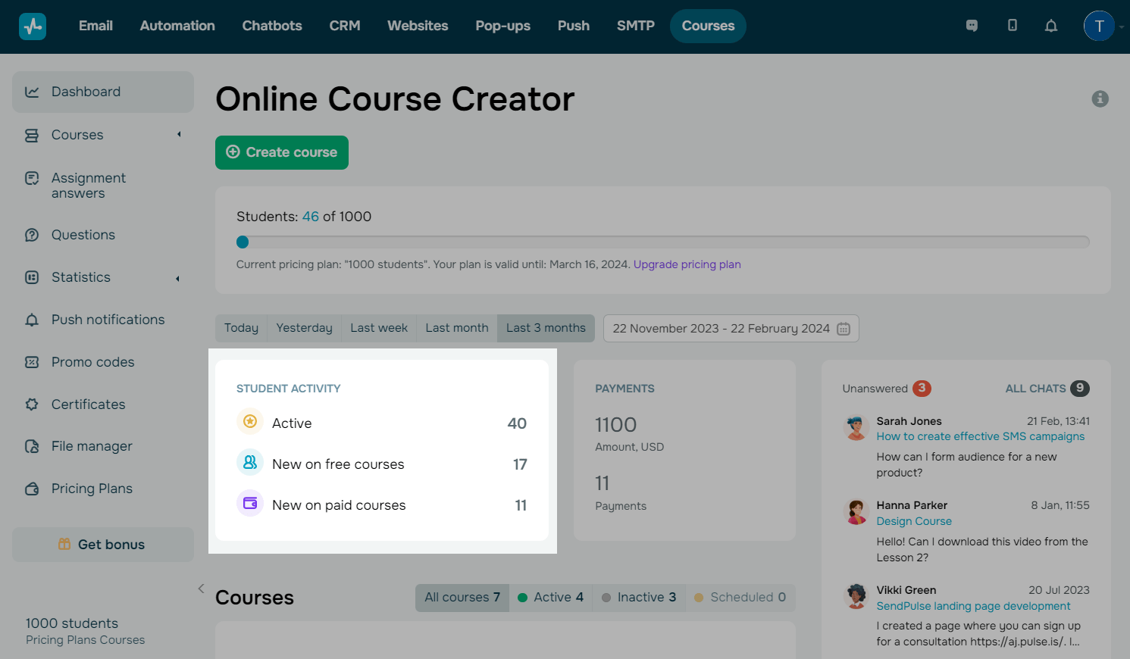Image resolution: width=1130 pixels, height=659 pixels.
Task: Show Inactive courses only
Action: click(x=639, y=598)
